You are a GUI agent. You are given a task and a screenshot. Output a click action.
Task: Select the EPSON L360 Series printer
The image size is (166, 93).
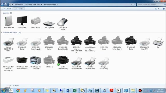pyautogui.click(x=104, y=40)
